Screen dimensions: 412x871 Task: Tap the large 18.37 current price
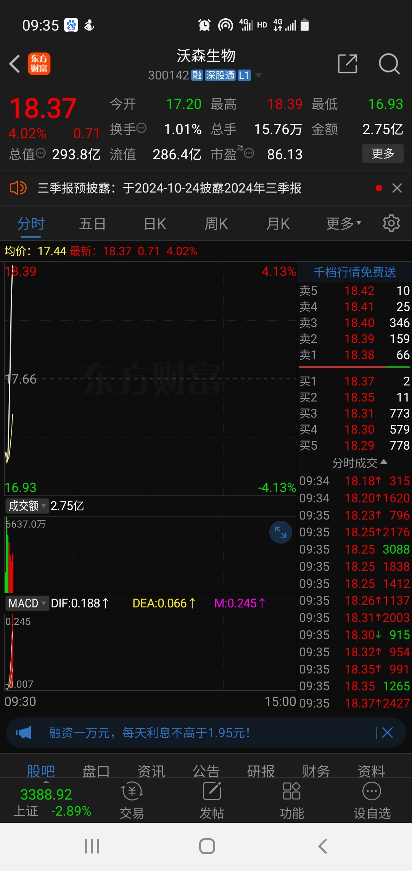(x=43, y=108)
